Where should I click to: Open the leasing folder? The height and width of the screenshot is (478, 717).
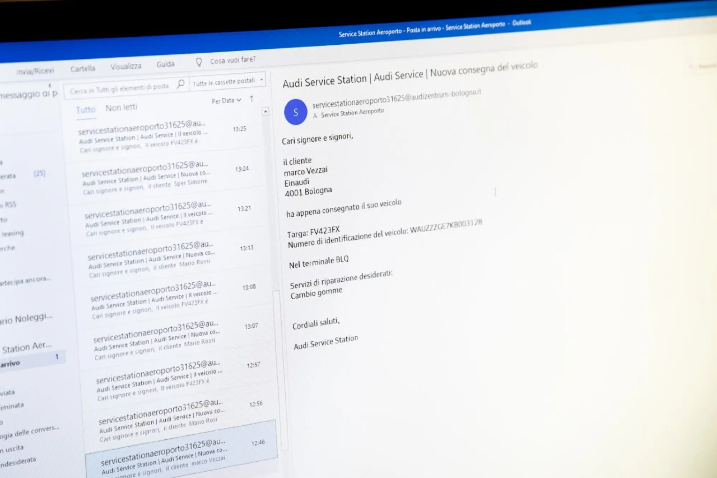coord(13,234)
